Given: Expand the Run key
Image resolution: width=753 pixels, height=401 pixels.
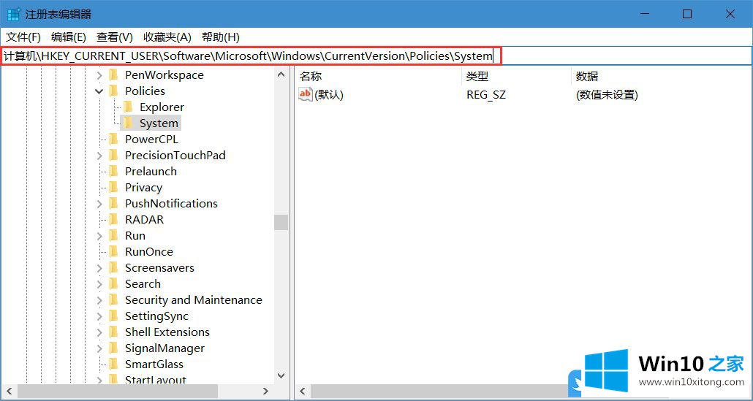Looking at the screenshot, I should (99, 236).
